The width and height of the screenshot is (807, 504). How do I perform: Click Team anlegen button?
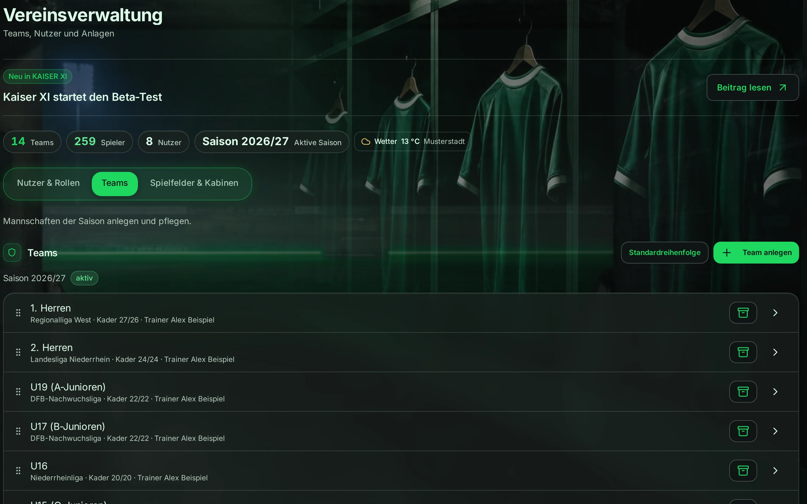[756, 253]
